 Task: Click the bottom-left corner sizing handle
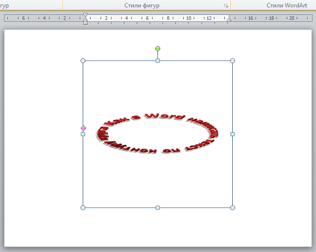pyautogui.click(x=83, y=208)
